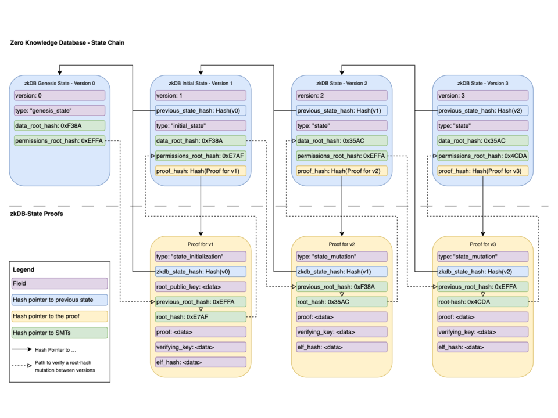Click the "version: 0" field
The height and width of the screenshot is (418, 558).
pos(59,96)
